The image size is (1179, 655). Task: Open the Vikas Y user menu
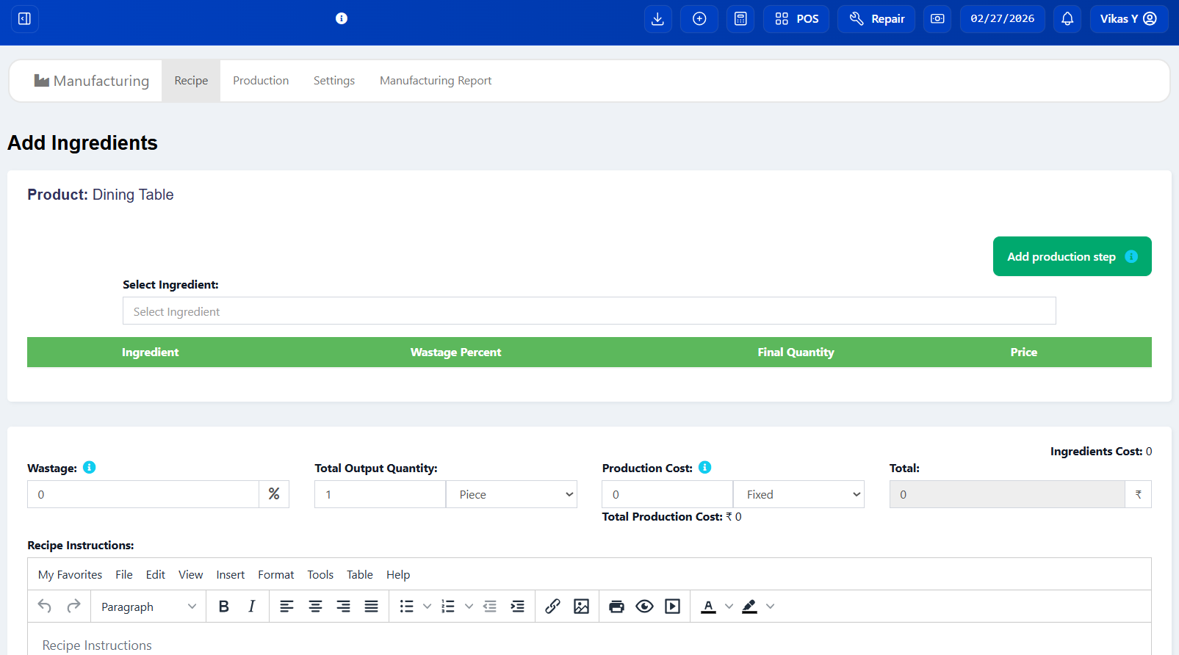(x=1128, y=19)
